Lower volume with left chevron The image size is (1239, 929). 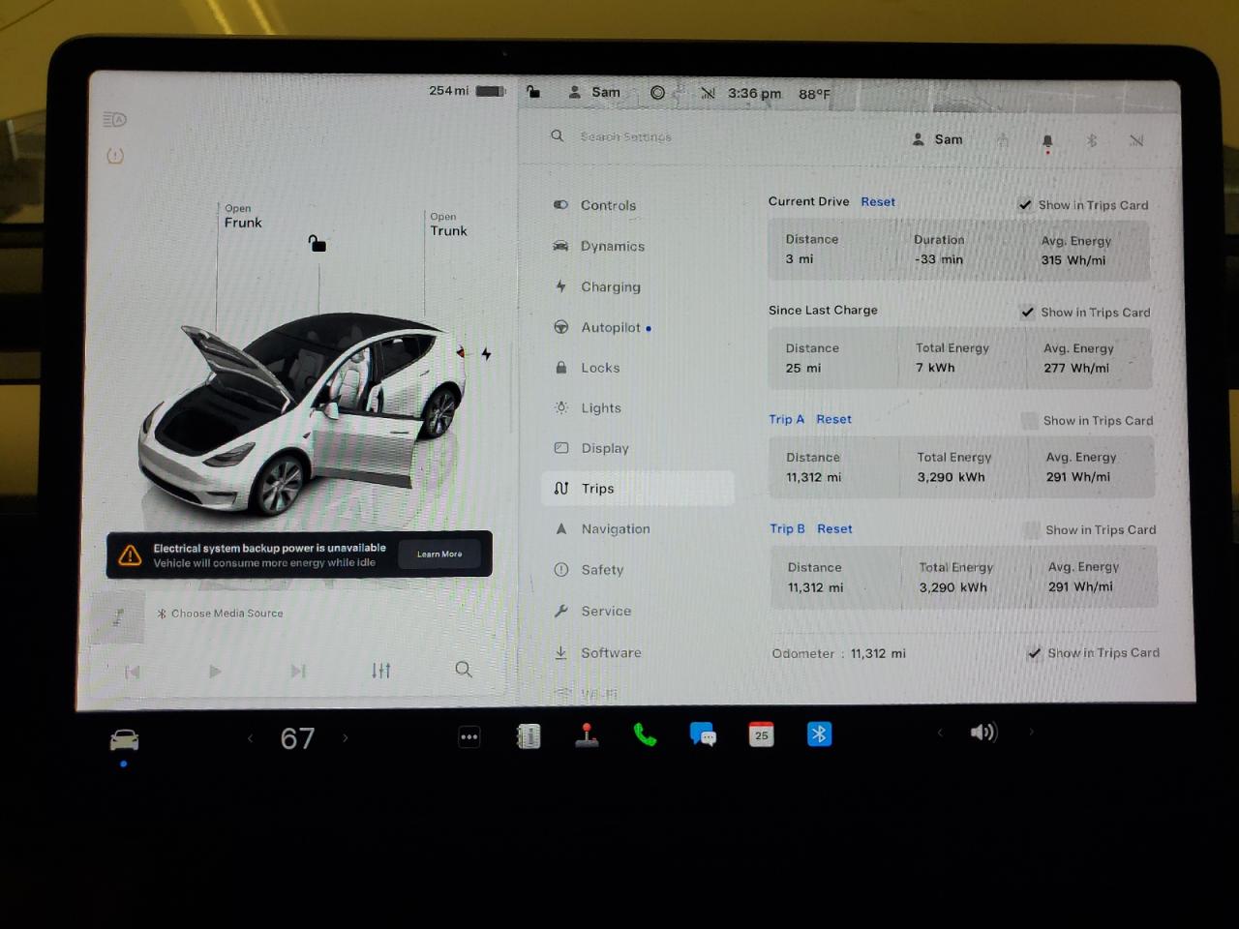point(939,733)
